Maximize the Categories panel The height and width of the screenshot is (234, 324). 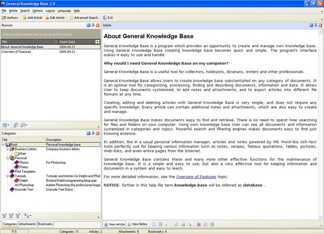(x=89, y=133)
